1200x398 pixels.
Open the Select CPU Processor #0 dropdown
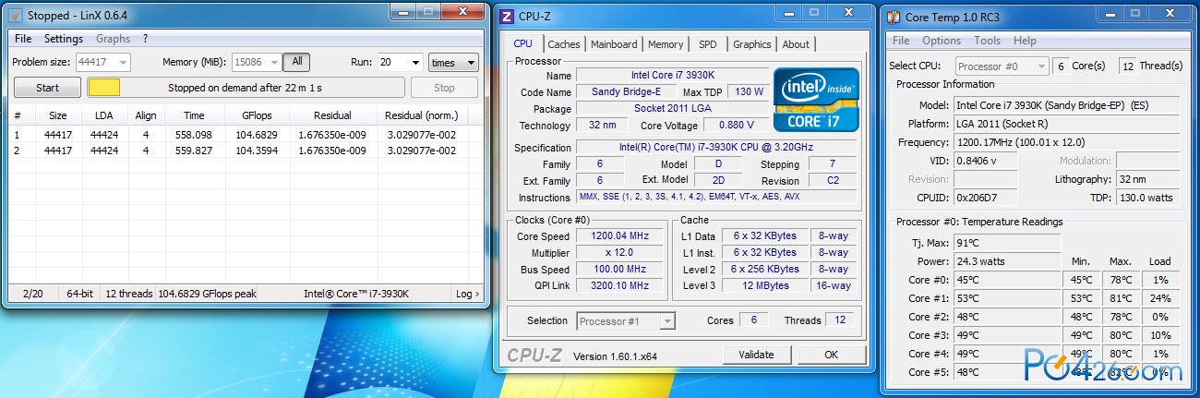tap(1002, 66)
